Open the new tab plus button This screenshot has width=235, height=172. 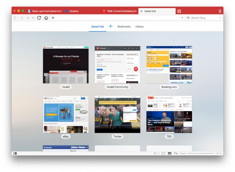179,11
